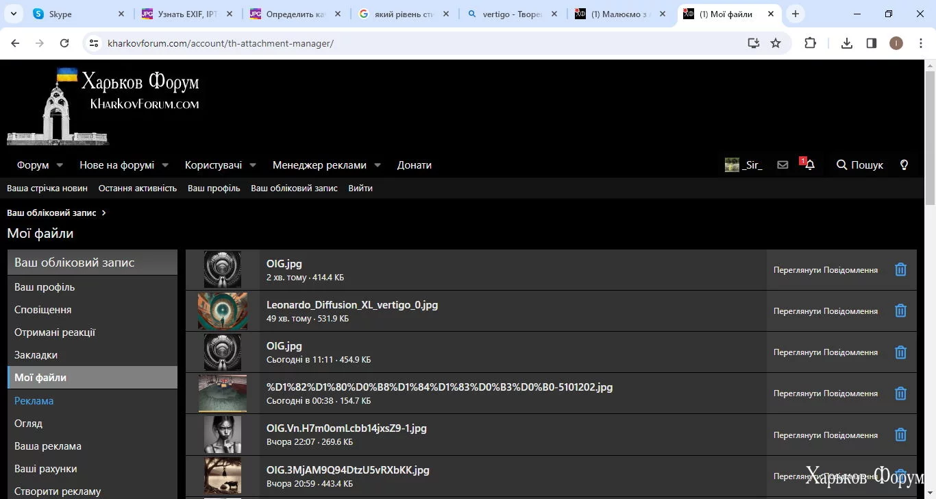The height and width of the screenshot is (499, 936).
Task: Click the search magnifier Пошук
Action: [860, 165]
